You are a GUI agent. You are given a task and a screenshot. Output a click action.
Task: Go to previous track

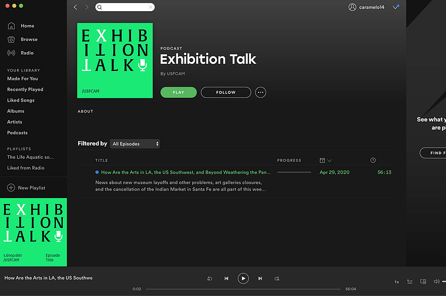(226, 278)
